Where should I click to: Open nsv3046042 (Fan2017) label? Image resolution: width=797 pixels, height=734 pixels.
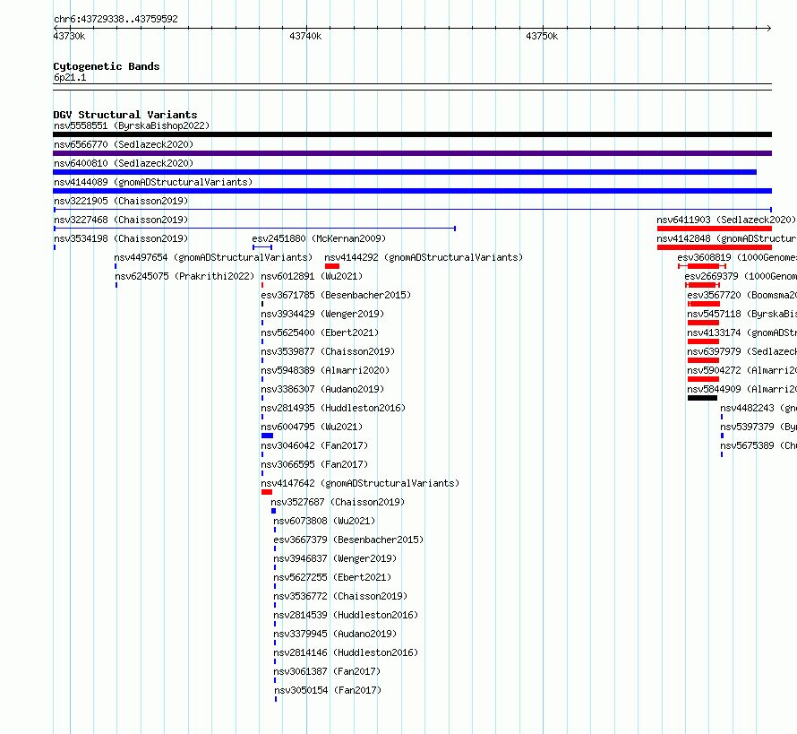314,445
